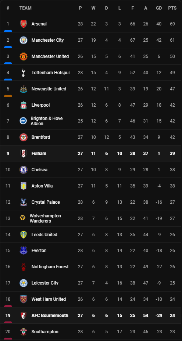Click the Brentford crest icon
The image size is (182, 341).
[24, 137]
